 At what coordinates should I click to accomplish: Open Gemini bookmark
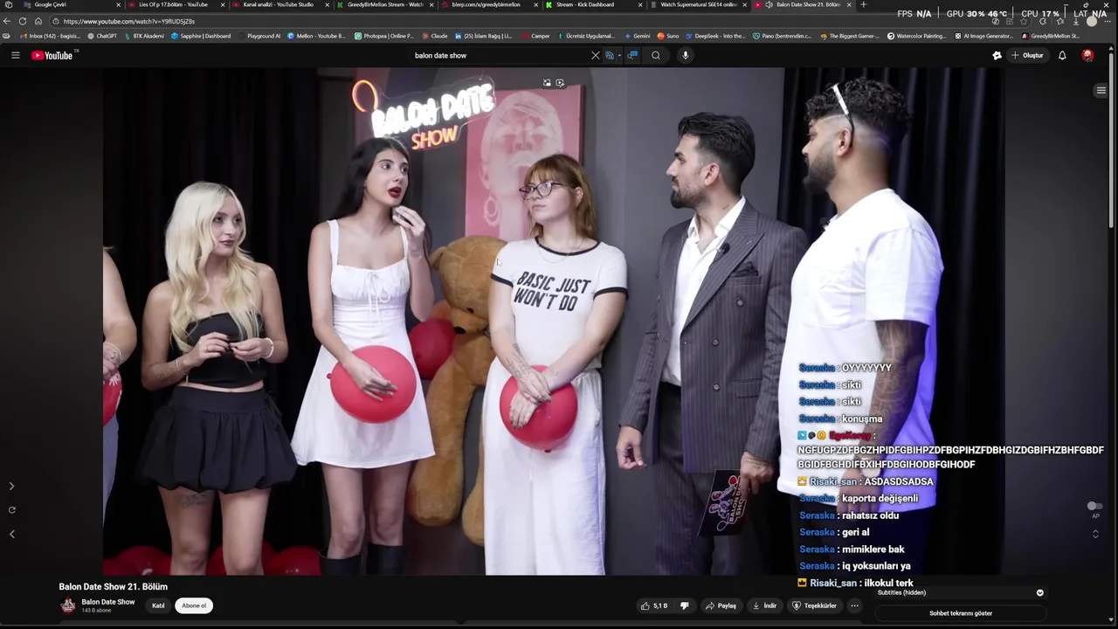coord(638,36)
